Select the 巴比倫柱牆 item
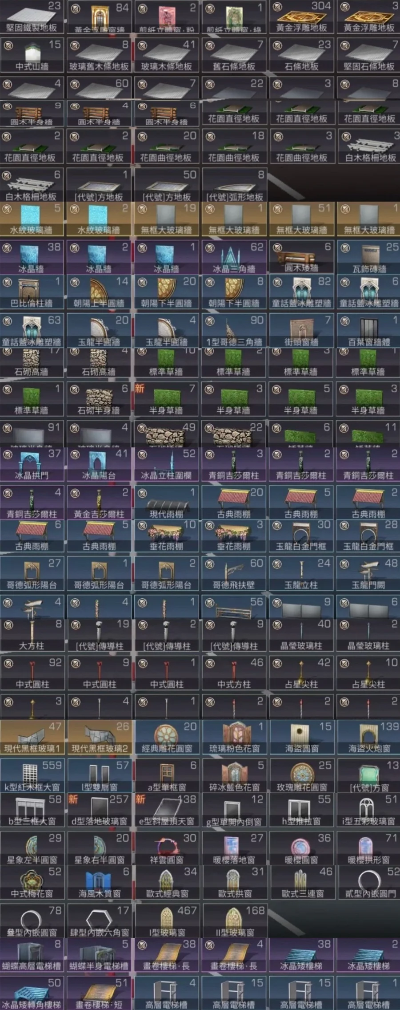Viewport: 400px width, 1010px height. (32, 292)
